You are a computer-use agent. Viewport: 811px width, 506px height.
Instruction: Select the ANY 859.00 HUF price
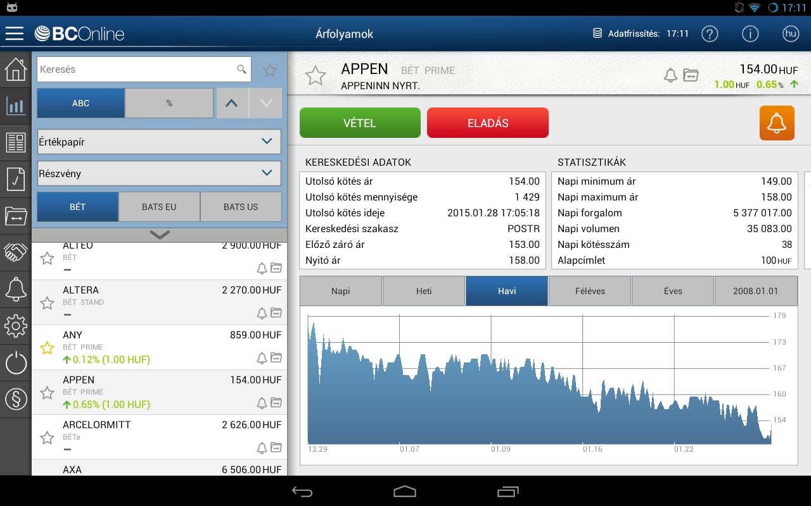[x=255, y=335]
